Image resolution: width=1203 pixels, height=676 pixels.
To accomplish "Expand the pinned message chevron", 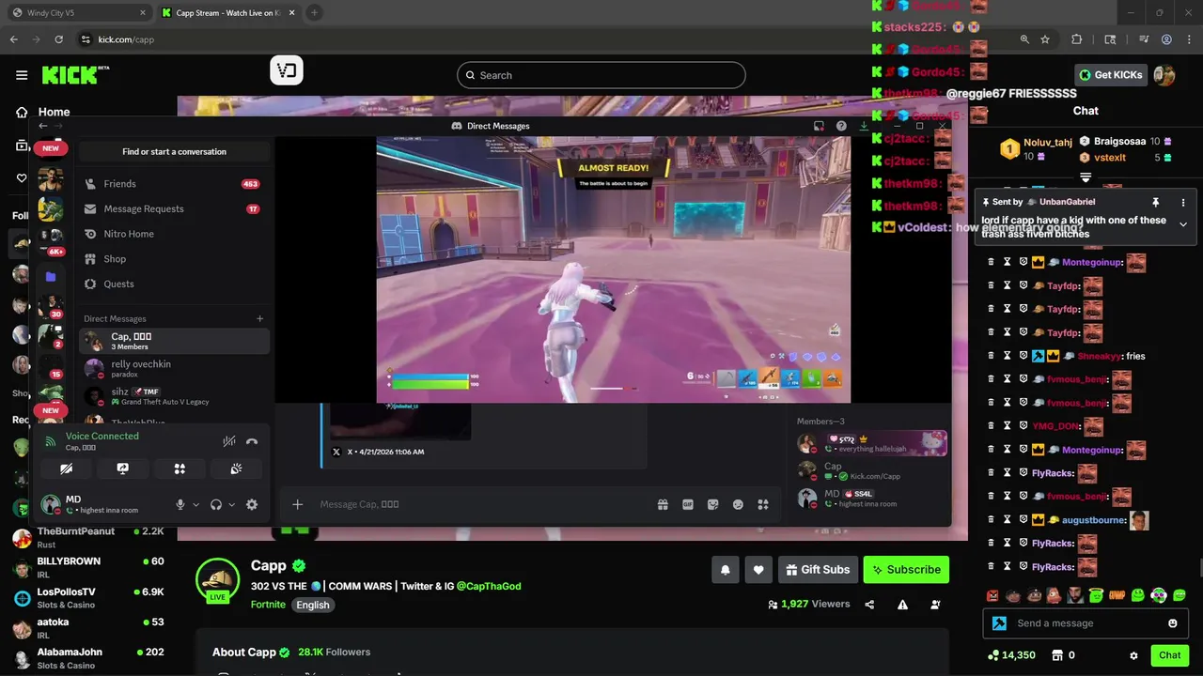I will 1183,223.
